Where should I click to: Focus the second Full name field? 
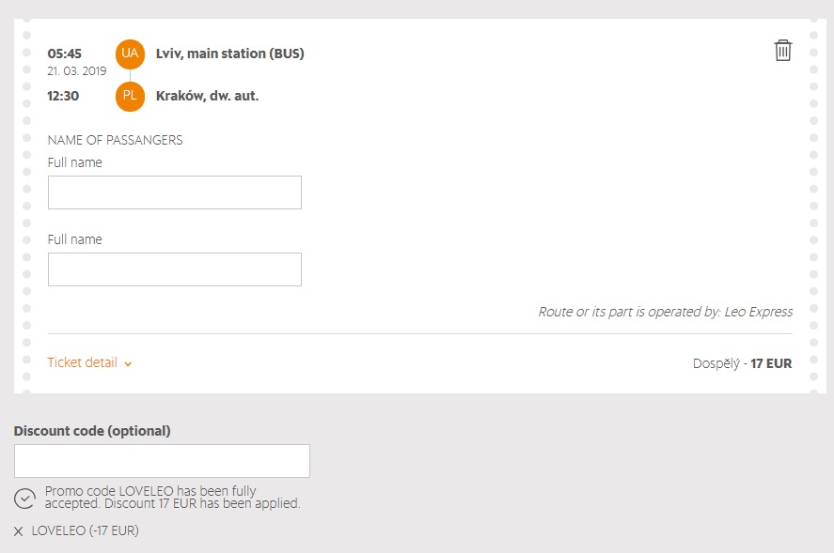pos(175,269)
